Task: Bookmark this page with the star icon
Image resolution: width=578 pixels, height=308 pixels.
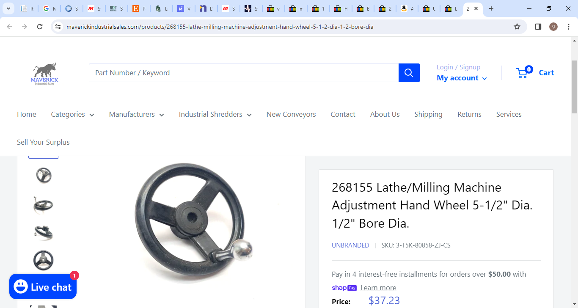Action: (517, 27)
